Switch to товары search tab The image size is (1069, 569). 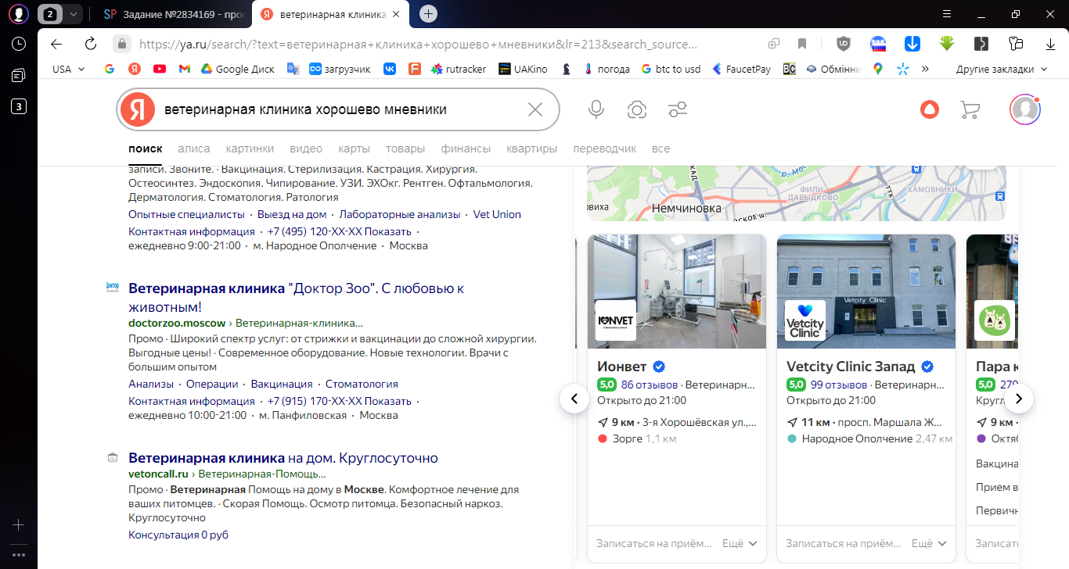pos(405,149)
